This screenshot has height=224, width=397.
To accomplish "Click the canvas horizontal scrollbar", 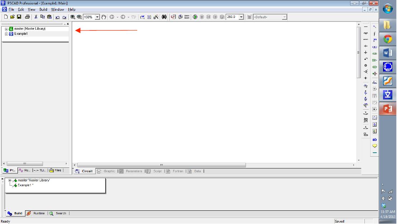I will point(161,165).
